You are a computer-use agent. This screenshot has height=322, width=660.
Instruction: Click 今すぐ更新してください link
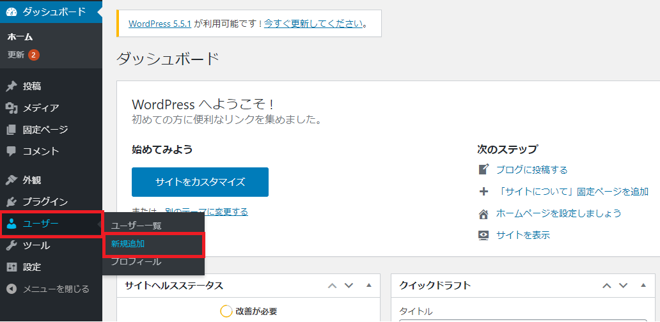pos(313,24)
